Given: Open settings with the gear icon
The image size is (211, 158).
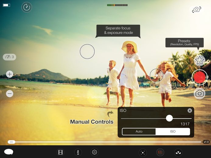Looking at the screenshot, I should tap(94, 152).
